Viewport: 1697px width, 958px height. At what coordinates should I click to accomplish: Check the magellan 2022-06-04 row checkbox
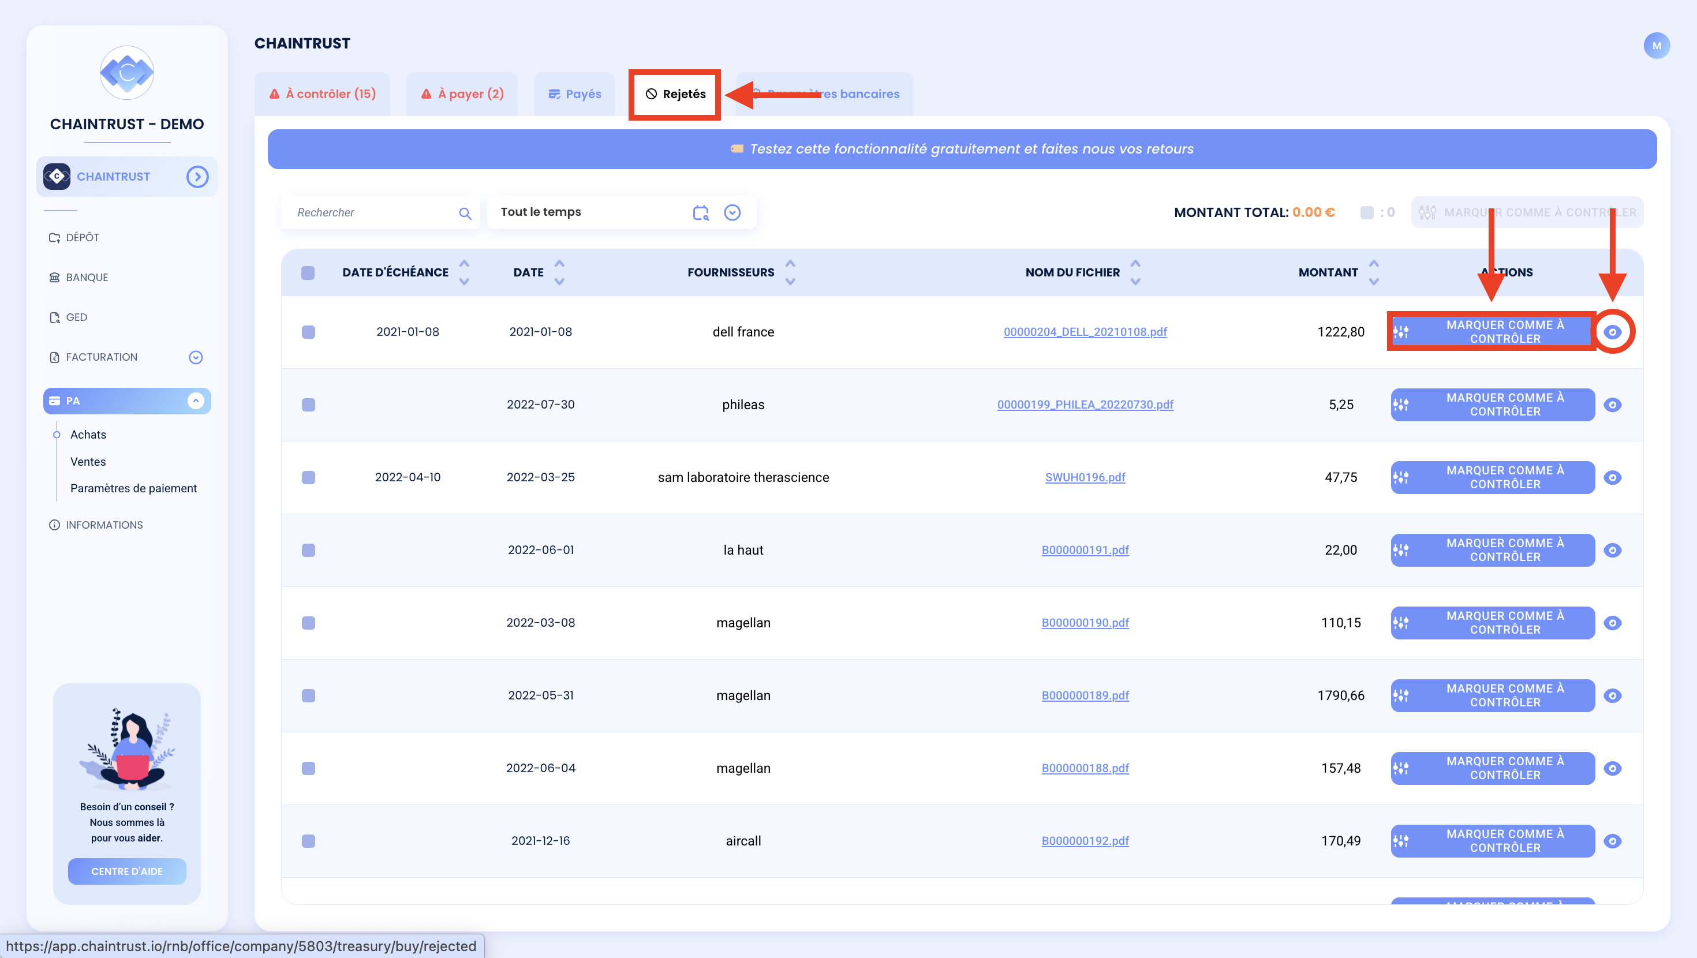click(x=308, y=768)
